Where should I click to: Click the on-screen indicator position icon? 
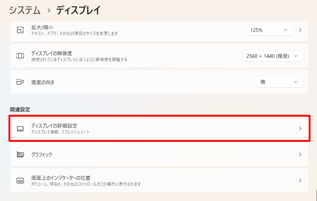click(20, 180)
